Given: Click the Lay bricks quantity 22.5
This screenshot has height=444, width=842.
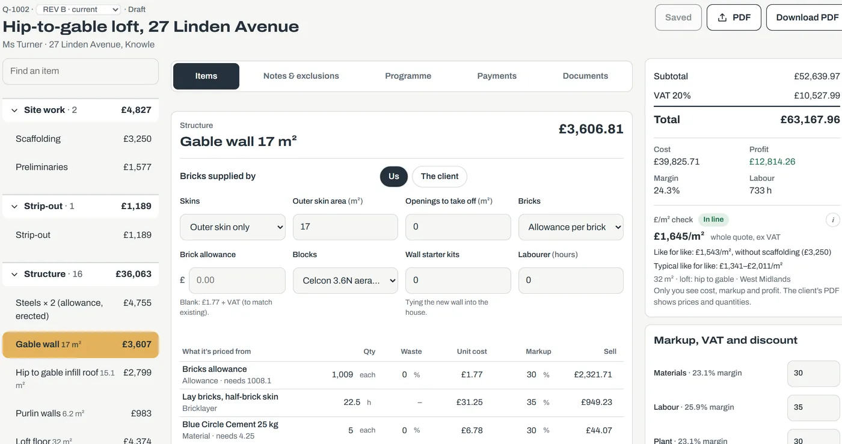Looking at the screenshot, I should (x=352, y=402).
